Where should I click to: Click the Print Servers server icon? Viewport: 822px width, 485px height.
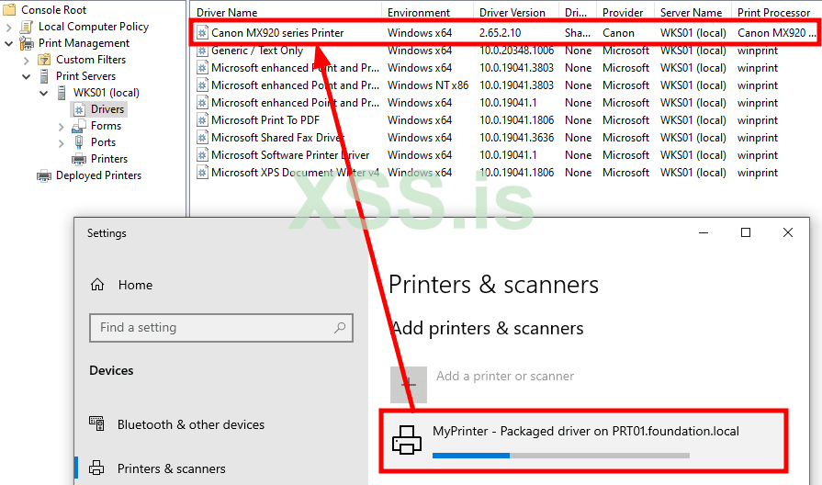pyautogui.click(x=45, y=76)
